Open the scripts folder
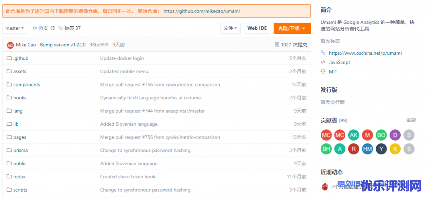Image resolution: width=427 pixels, height=197 pixels. tap(20, 190)
